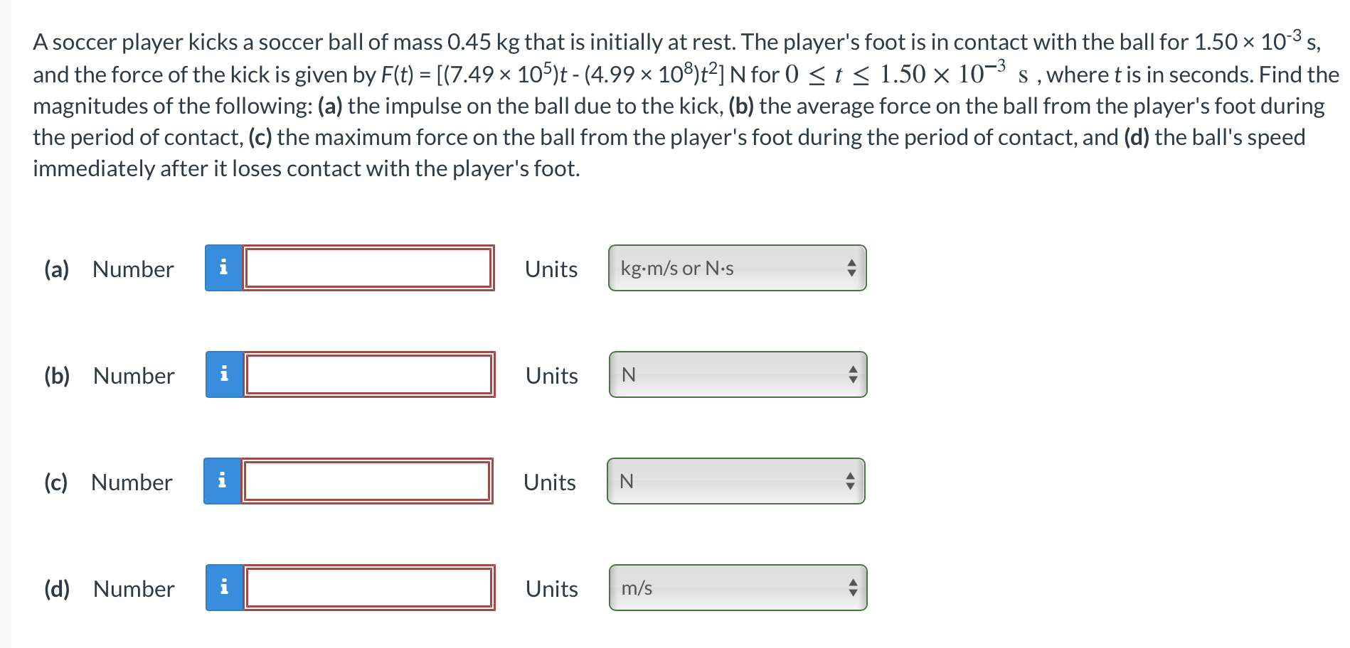This screenshot has width=1350, height=648.
Task: Click the hint icon for ball speed question
Action: click(224, 588)
